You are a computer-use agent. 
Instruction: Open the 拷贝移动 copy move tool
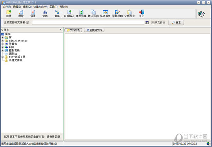[93, 13]
